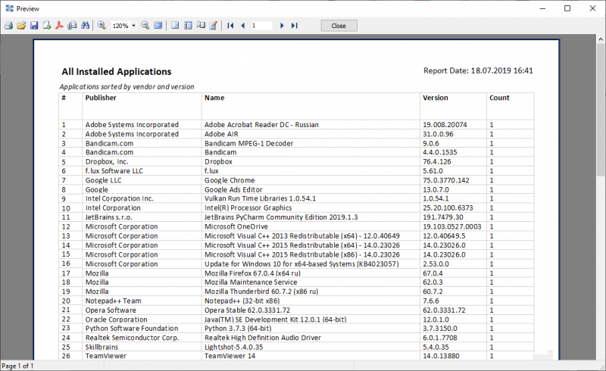Go to the first page
606x371 pixels.
pyautogui.click(x=230, y=26)
